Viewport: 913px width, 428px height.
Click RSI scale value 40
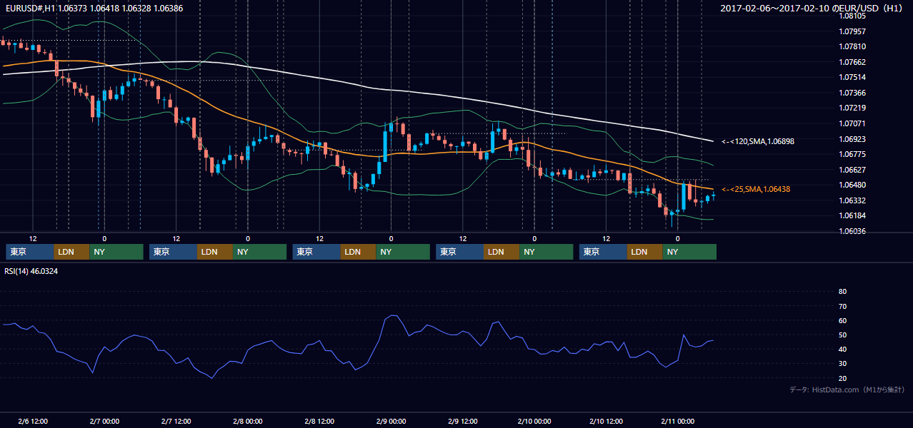(x=842, y=349)
